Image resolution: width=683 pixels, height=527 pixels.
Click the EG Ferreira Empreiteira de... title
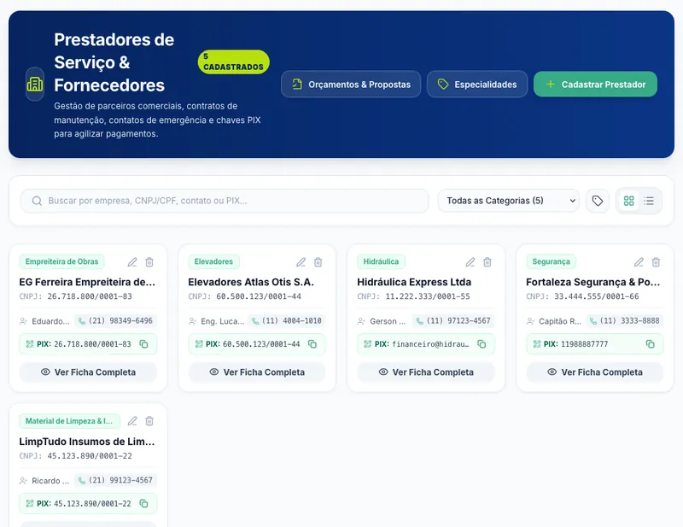coord(87,282)
